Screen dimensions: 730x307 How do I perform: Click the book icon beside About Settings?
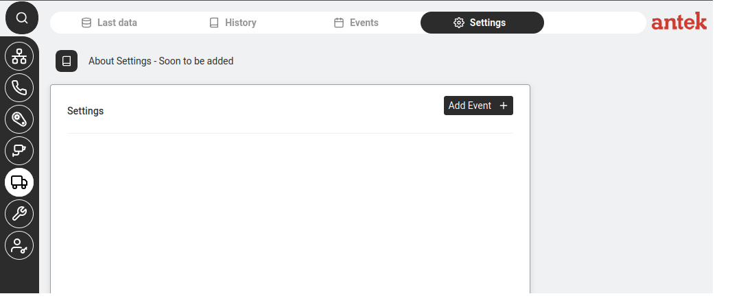point(67,61)
